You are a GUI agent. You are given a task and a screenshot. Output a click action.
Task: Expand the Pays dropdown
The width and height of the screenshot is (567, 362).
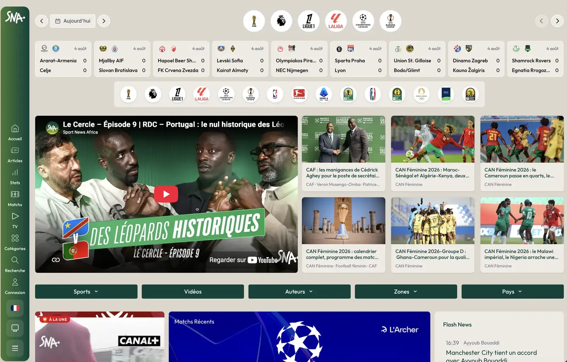(x=512, y=292)
